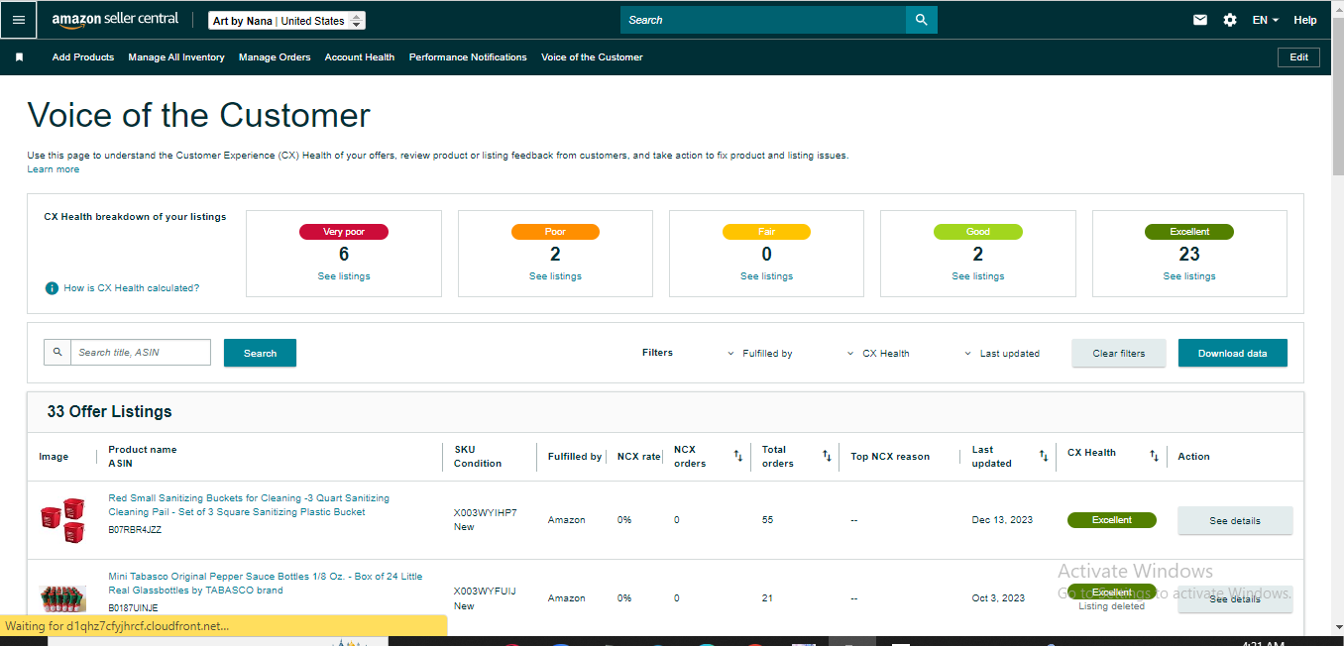Click the teal Search button beside title field
This screenshot has height=646, width=1344.
tap(260, 353)
